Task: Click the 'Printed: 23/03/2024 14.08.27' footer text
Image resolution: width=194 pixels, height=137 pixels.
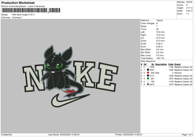Action: point(129,134)
